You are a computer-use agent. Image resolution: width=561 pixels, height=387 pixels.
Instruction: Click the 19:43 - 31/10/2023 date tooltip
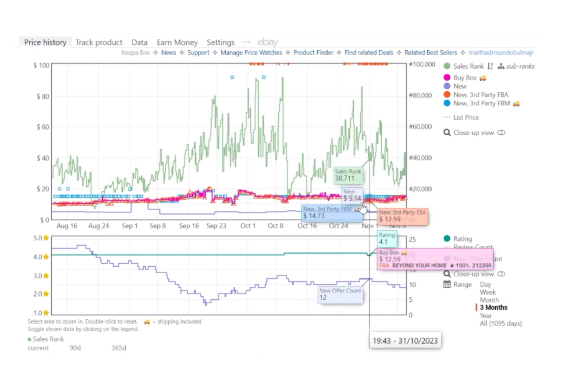(405, 341)
